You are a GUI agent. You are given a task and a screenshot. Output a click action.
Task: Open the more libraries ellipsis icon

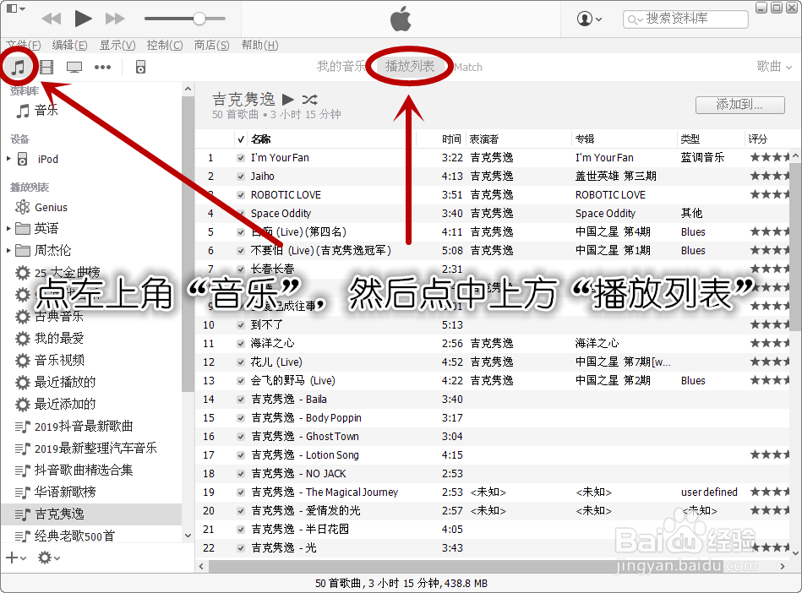click(x=102, y=67)
